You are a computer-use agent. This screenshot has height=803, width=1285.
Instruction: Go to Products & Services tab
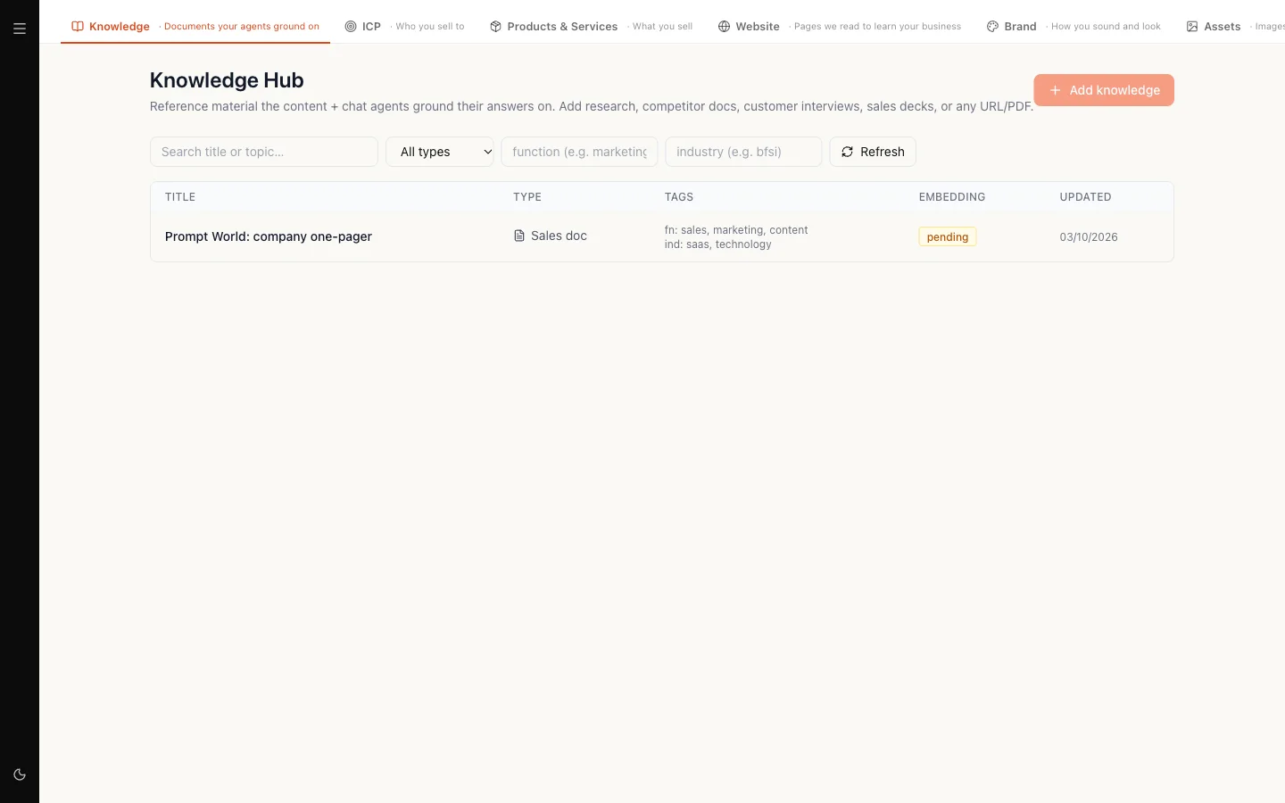591,27
